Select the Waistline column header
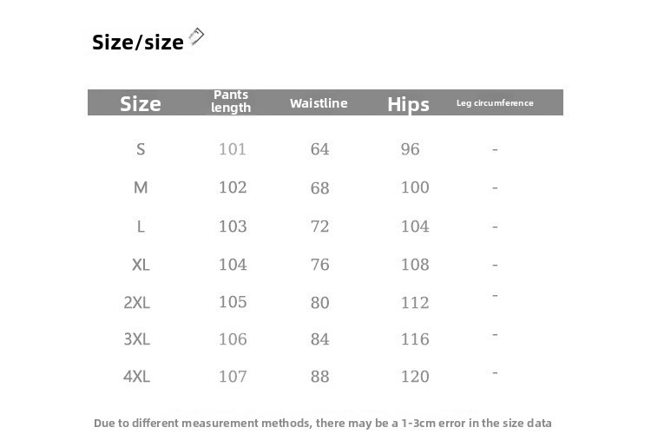The image size is (651, 447). tap(319, 103)
